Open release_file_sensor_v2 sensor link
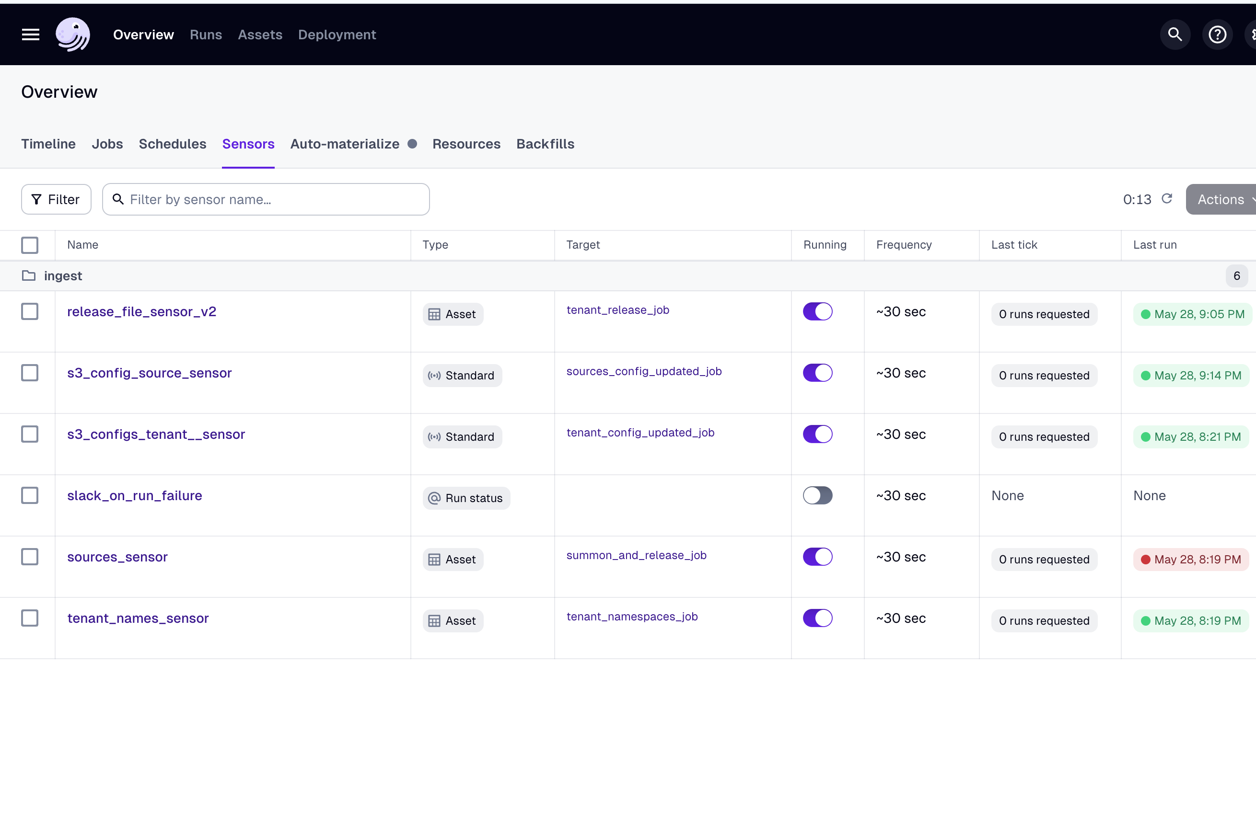 point(141,312)
